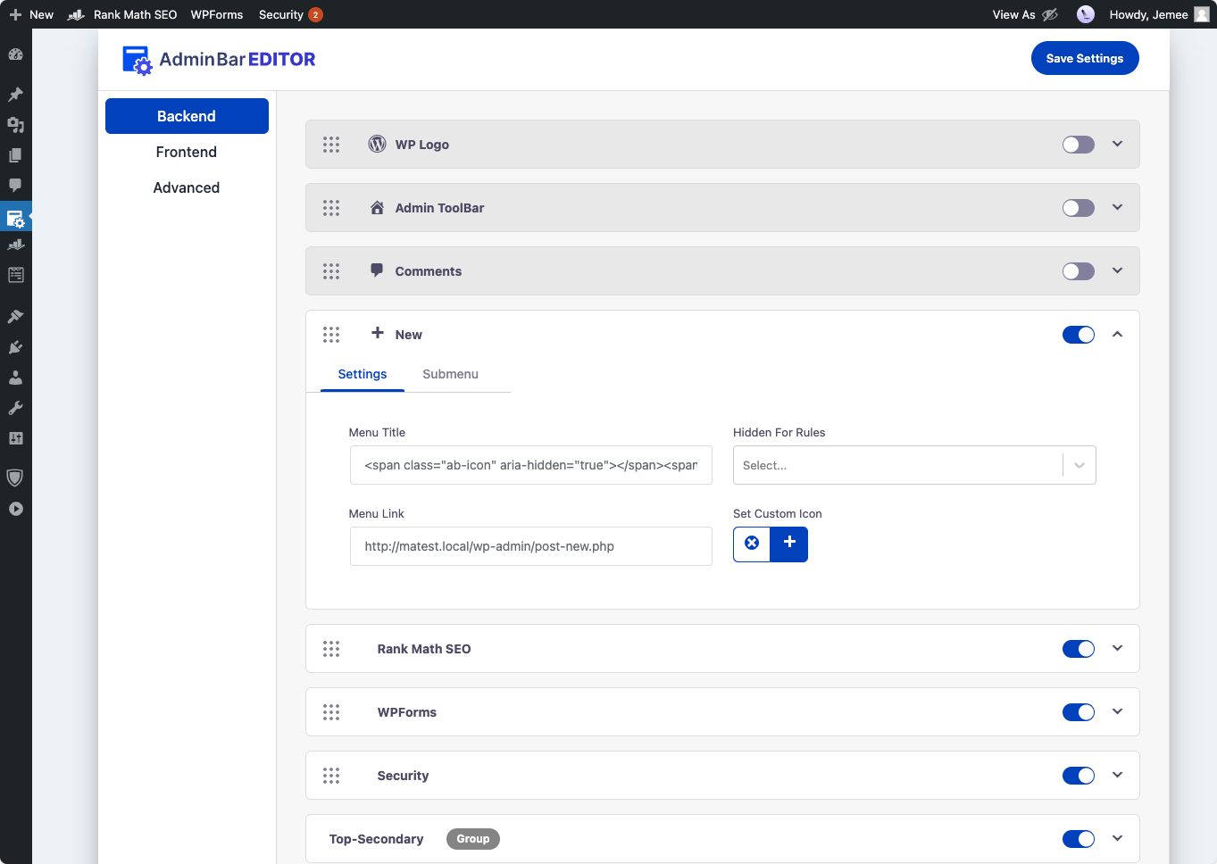This screenshot has height=864, width=1217.
Task: Open Security in the admin bar
Action: pyautogui.click(x=290, y=14)
